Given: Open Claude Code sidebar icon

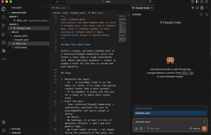Looking at the screenshot, I should click(x=4, y=51).
